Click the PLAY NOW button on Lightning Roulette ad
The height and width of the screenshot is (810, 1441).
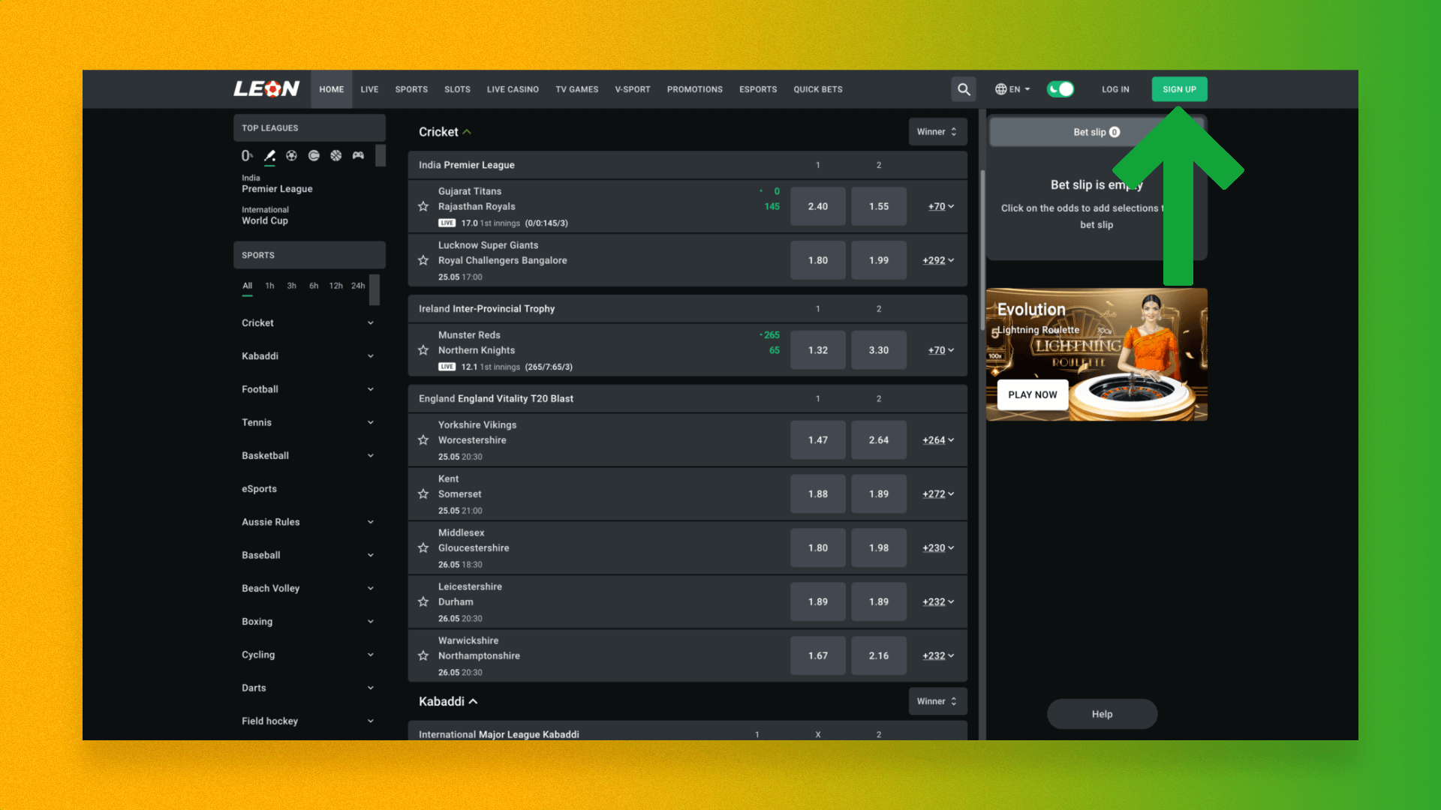[x=1032, y=394]
